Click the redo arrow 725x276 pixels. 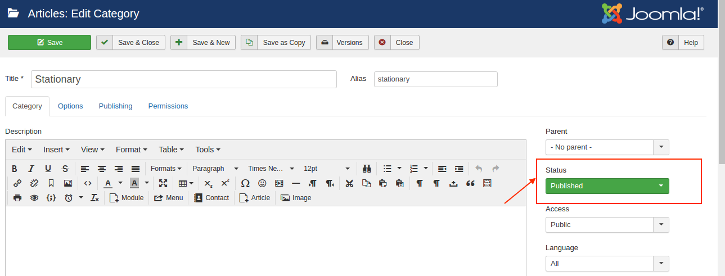tap(496, 169)
